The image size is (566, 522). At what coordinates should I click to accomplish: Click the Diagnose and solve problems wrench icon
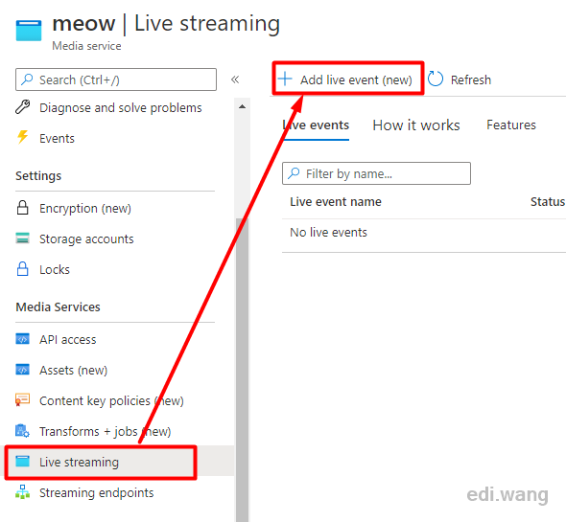22,107
